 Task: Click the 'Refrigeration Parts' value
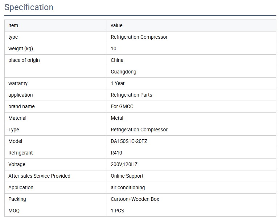(131, 95)
